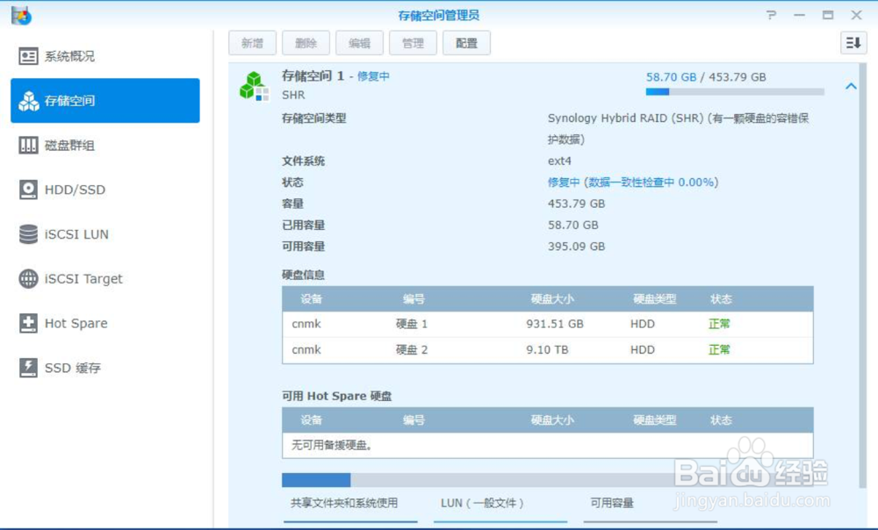The width and height of the screenshot is (878, 530).
Task: Switch to iSCSI LUN section
Action: (105, 234)
